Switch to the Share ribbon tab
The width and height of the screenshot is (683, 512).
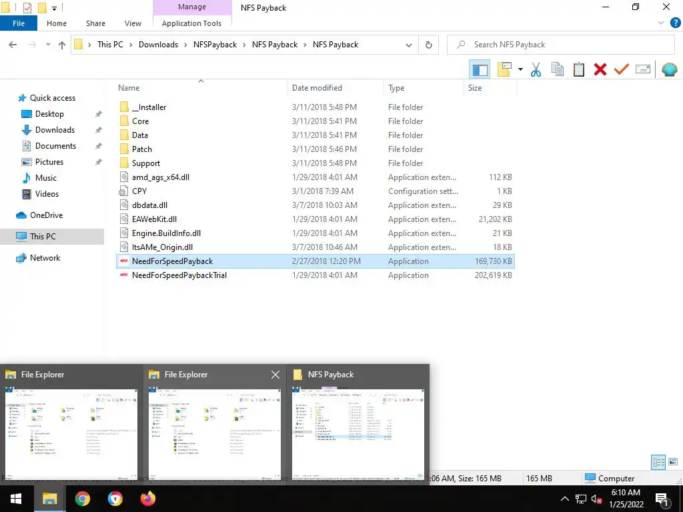coord(95,23)
